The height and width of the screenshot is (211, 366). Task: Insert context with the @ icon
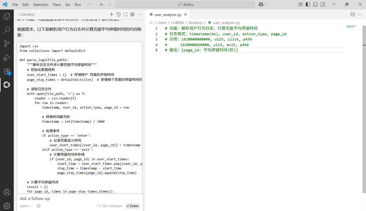pos(38,206)
